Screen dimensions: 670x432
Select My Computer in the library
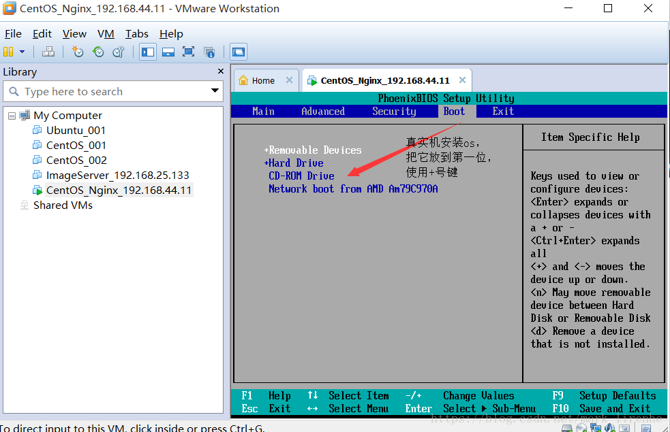[68, 116]
